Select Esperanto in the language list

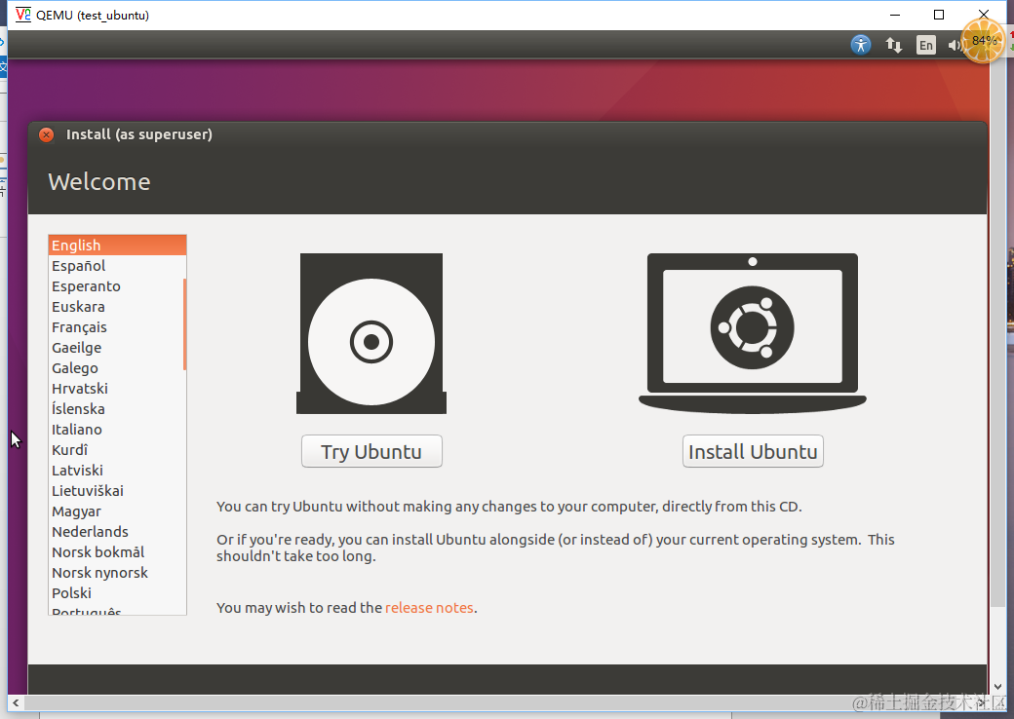[x=117, y=286]
